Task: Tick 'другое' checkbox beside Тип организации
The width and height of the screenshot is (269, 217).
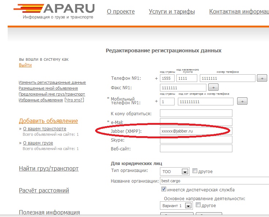Action: pos(195,171)
